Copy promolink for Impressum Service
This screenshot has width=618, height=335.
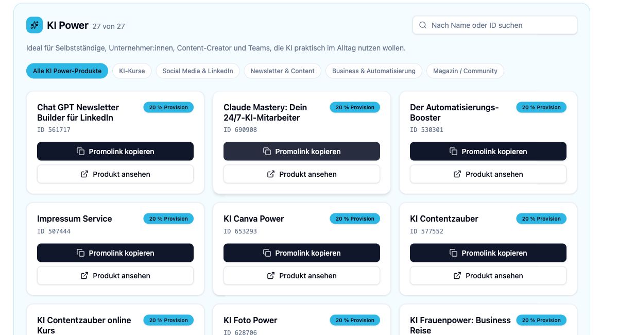pyautogui.click(x=115, y=253)
